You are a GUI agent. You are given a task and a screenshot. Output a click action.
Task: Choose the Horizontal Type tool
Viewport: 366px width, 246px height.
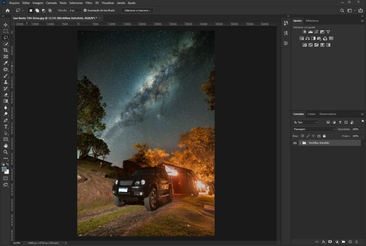[6, 127]
